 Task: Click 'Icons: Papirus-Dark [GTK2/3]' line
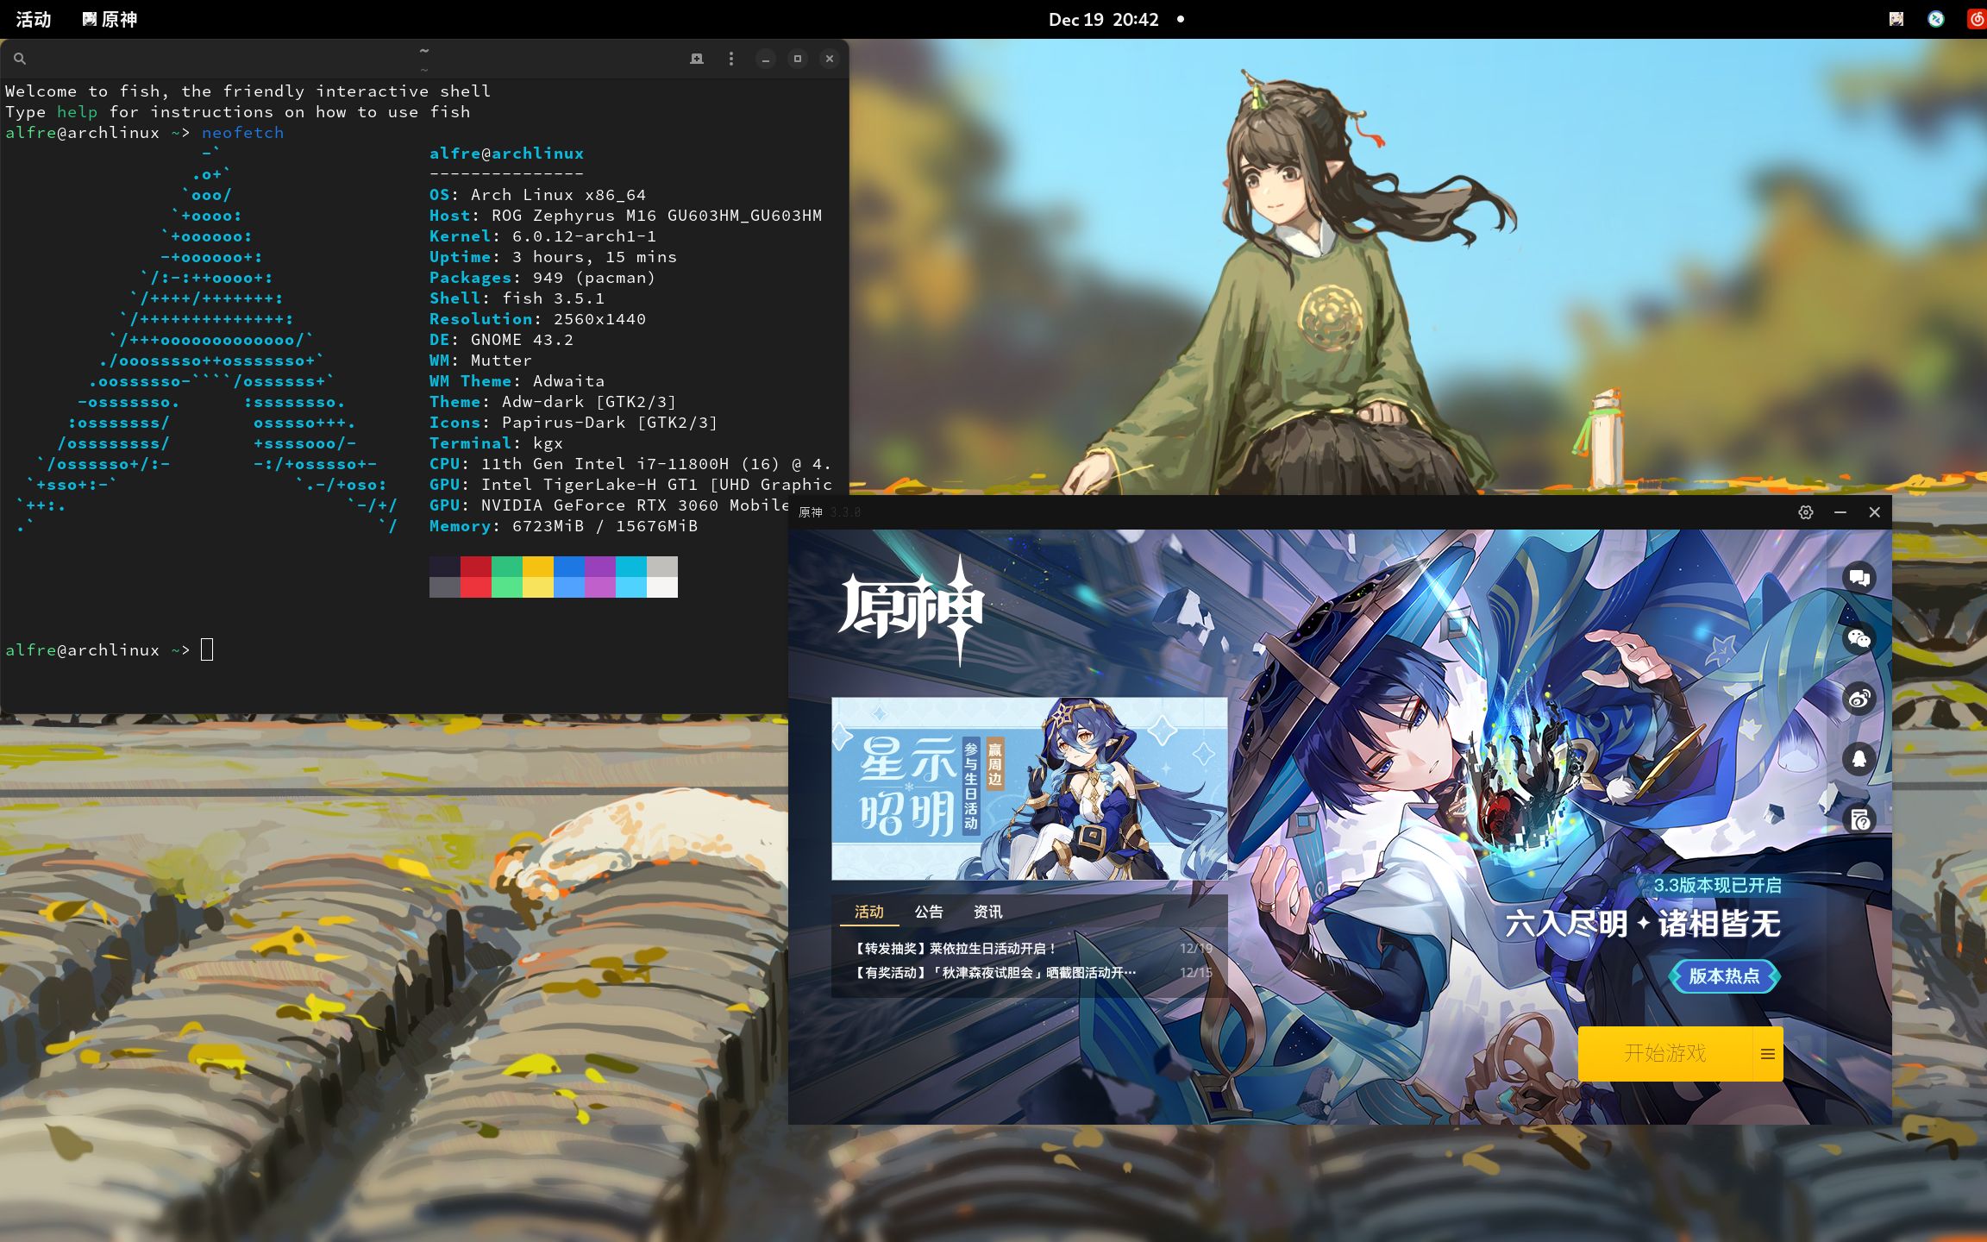[x=574, y=422]
